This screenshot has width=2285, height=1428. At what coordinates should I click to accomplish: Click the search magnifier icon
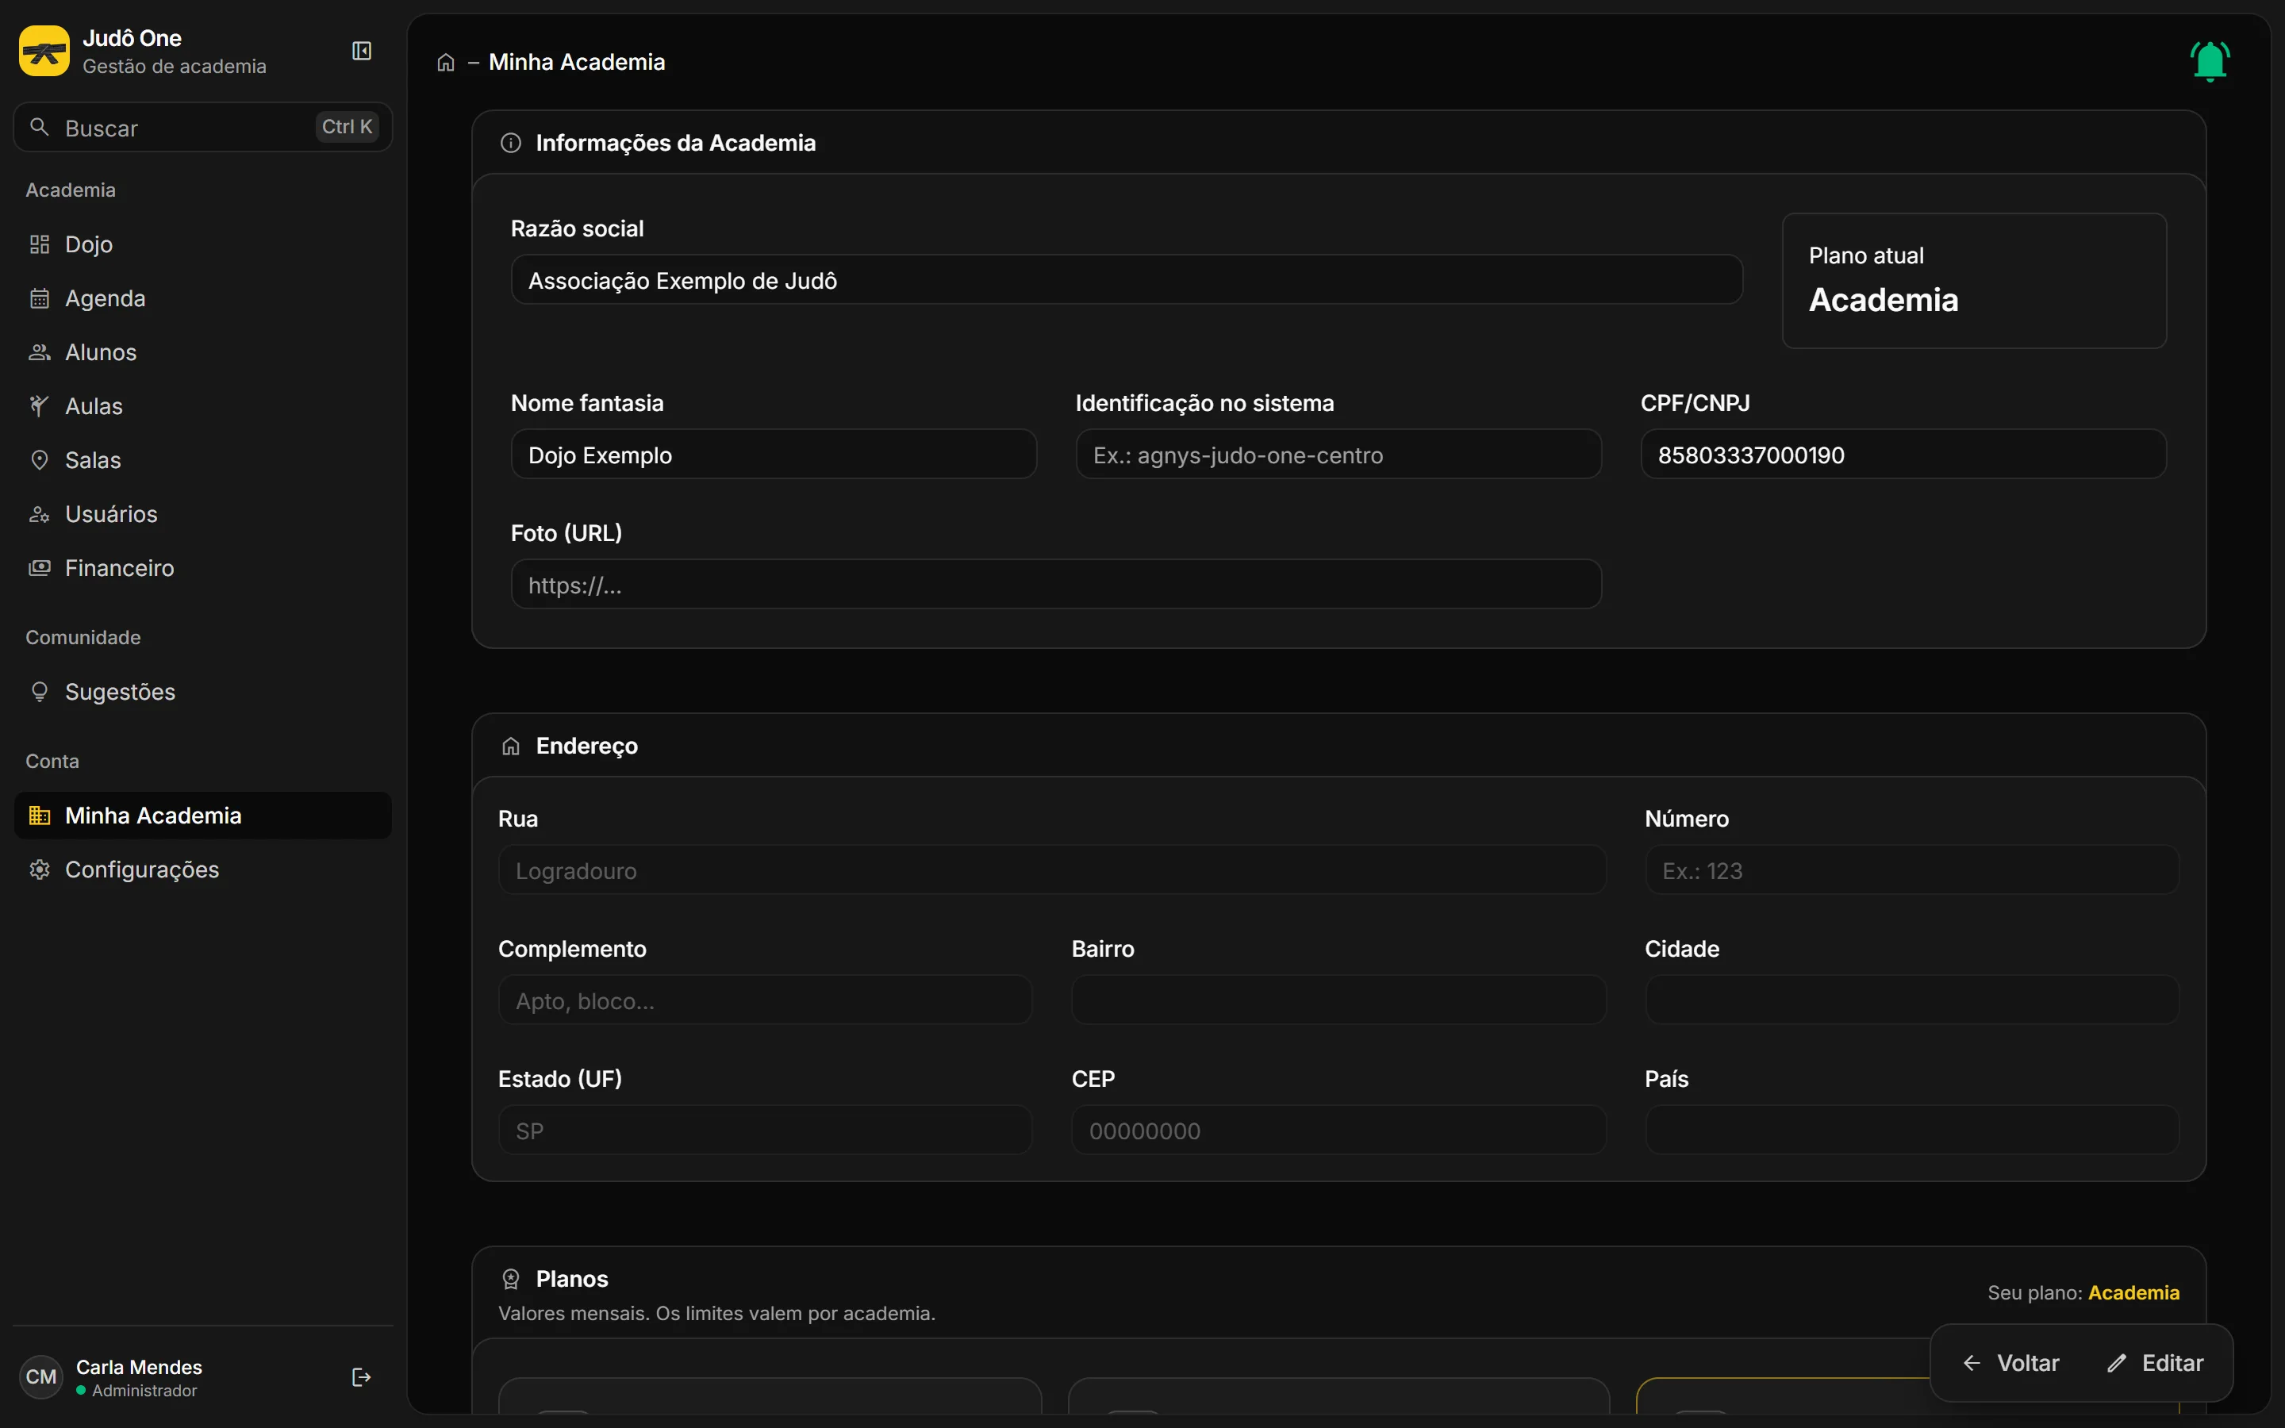coord(40,127)
